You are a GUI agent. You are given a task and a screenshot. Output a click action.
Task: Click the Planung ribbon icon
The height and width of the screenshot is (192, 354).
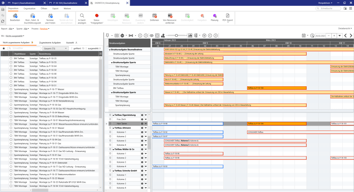(x=215, y=16)
